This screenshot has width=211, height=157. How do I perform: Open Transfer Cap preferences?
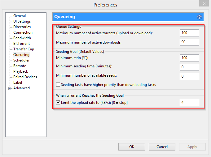coord(24,49)
